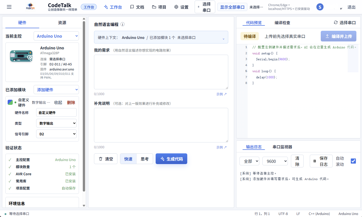This screenshot has height=217, width=362.
Task: Switch to the 硬件 tab
Action: (x=22, y=23)
